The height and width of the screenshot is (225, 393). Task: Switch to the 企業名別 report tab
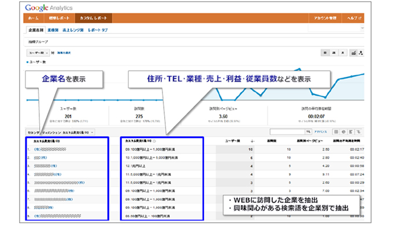36,30
